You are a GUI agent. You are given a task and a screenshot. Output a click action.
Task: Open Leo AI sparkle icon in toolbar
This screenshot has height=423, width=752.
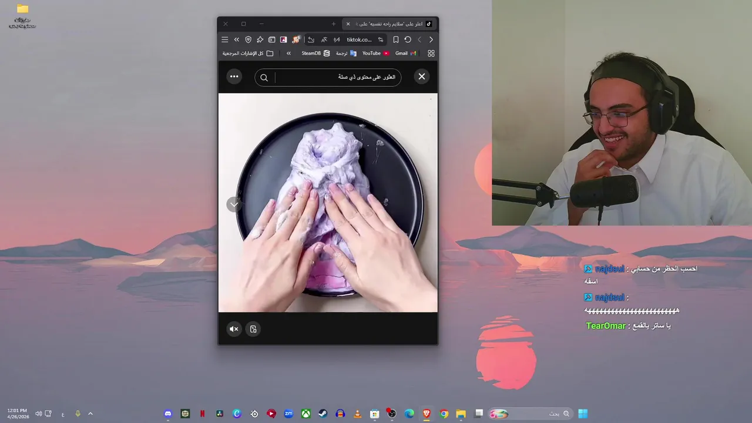[x=260, y=39]
